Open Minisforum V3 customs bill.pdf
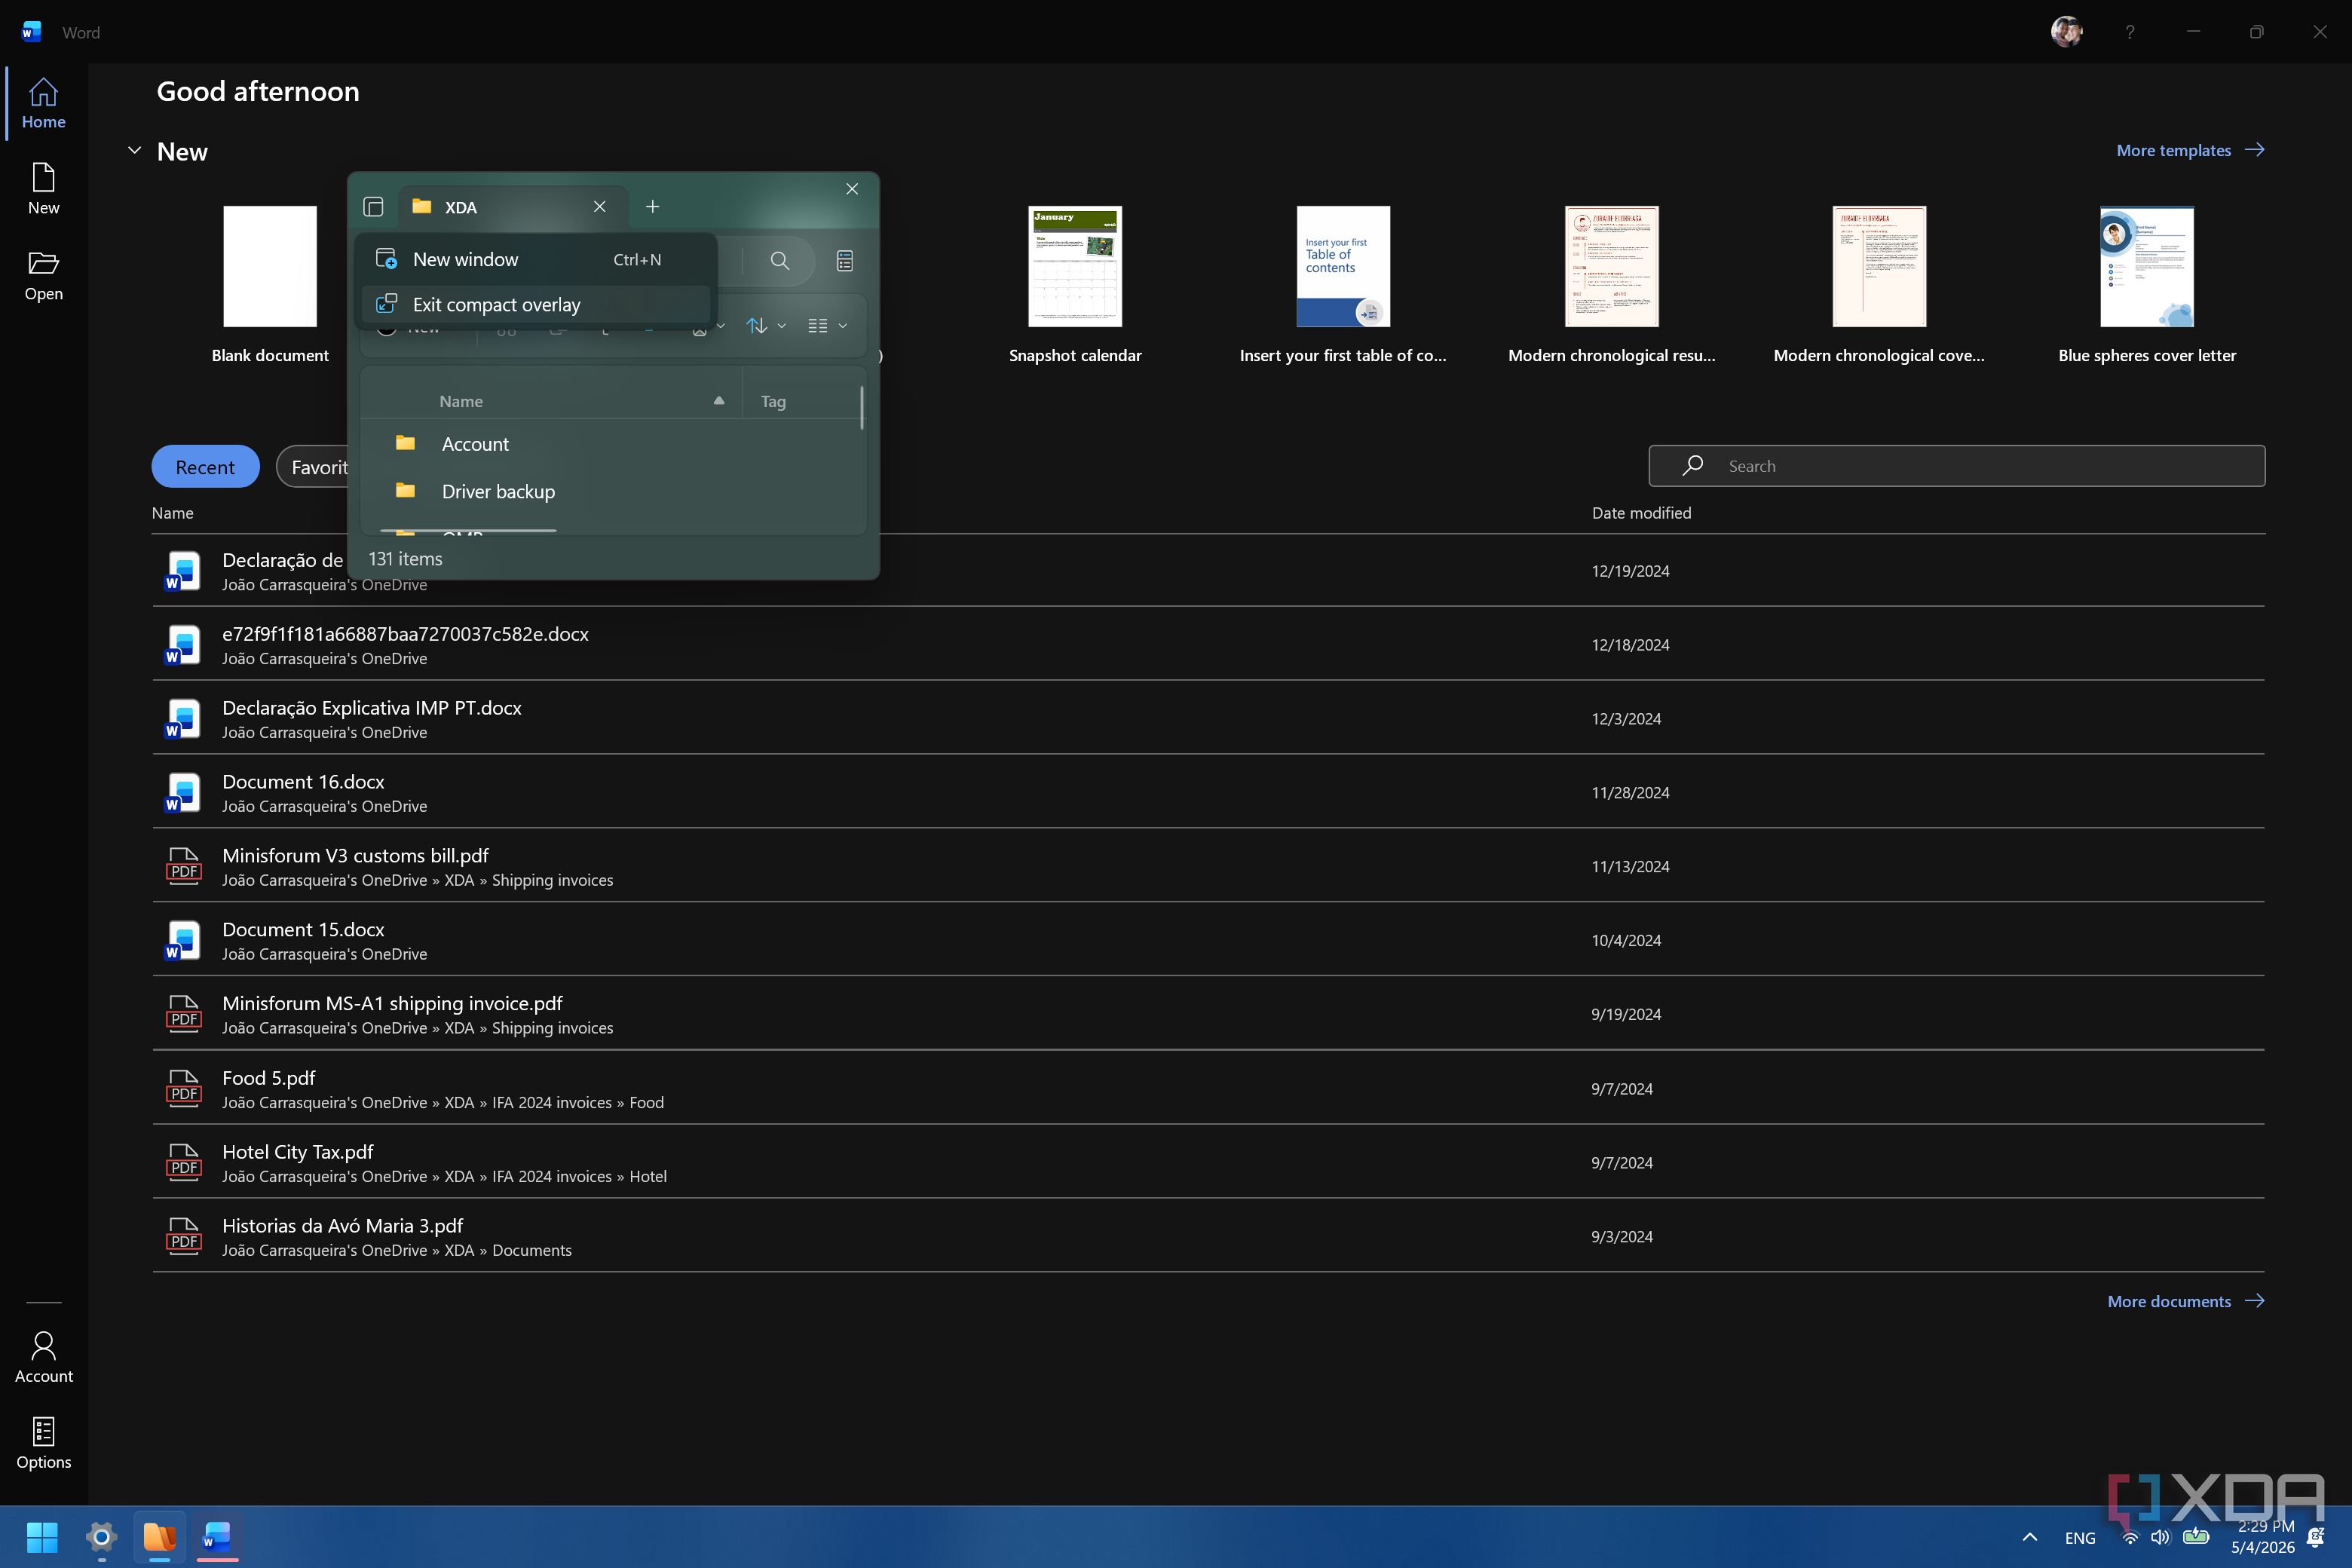2352x1568 pixels. coord(1208,866)
